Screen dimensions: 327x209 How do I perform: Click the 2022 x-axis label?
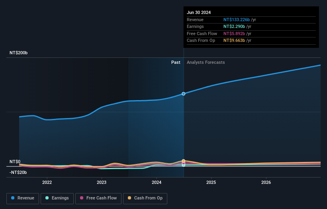tap(47, 182)
